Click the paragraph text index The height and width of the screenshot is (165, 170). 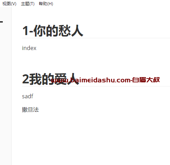tap(29, 48)
